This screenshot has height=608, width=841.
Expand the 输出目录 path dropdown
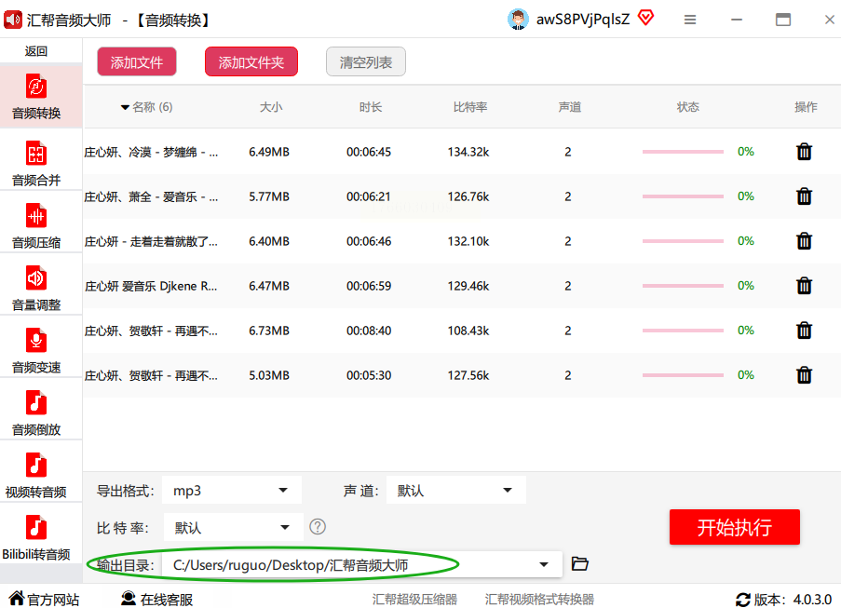pyautogui.click(x=362, y=564)
